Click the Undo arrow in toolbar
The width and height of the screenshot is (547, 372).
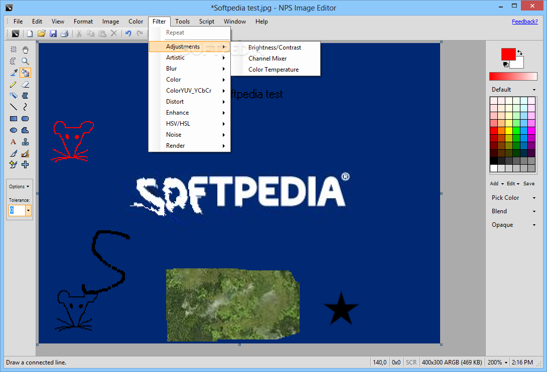(128, 34)
